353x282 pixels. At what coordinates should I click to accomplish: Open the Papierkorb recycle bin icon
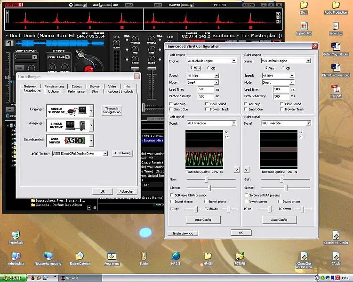[x=16, y=235]
